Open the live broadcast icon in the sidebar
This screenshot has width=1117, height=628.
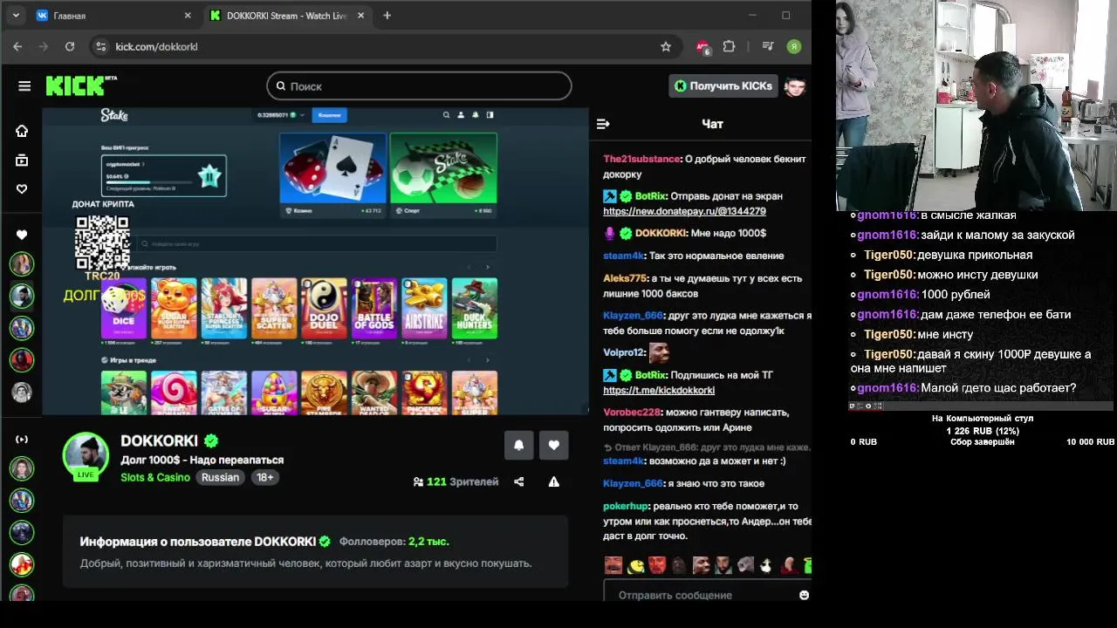[22, 439]
